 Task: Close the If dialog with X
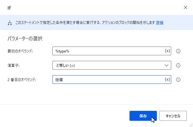tap(185, 7)
